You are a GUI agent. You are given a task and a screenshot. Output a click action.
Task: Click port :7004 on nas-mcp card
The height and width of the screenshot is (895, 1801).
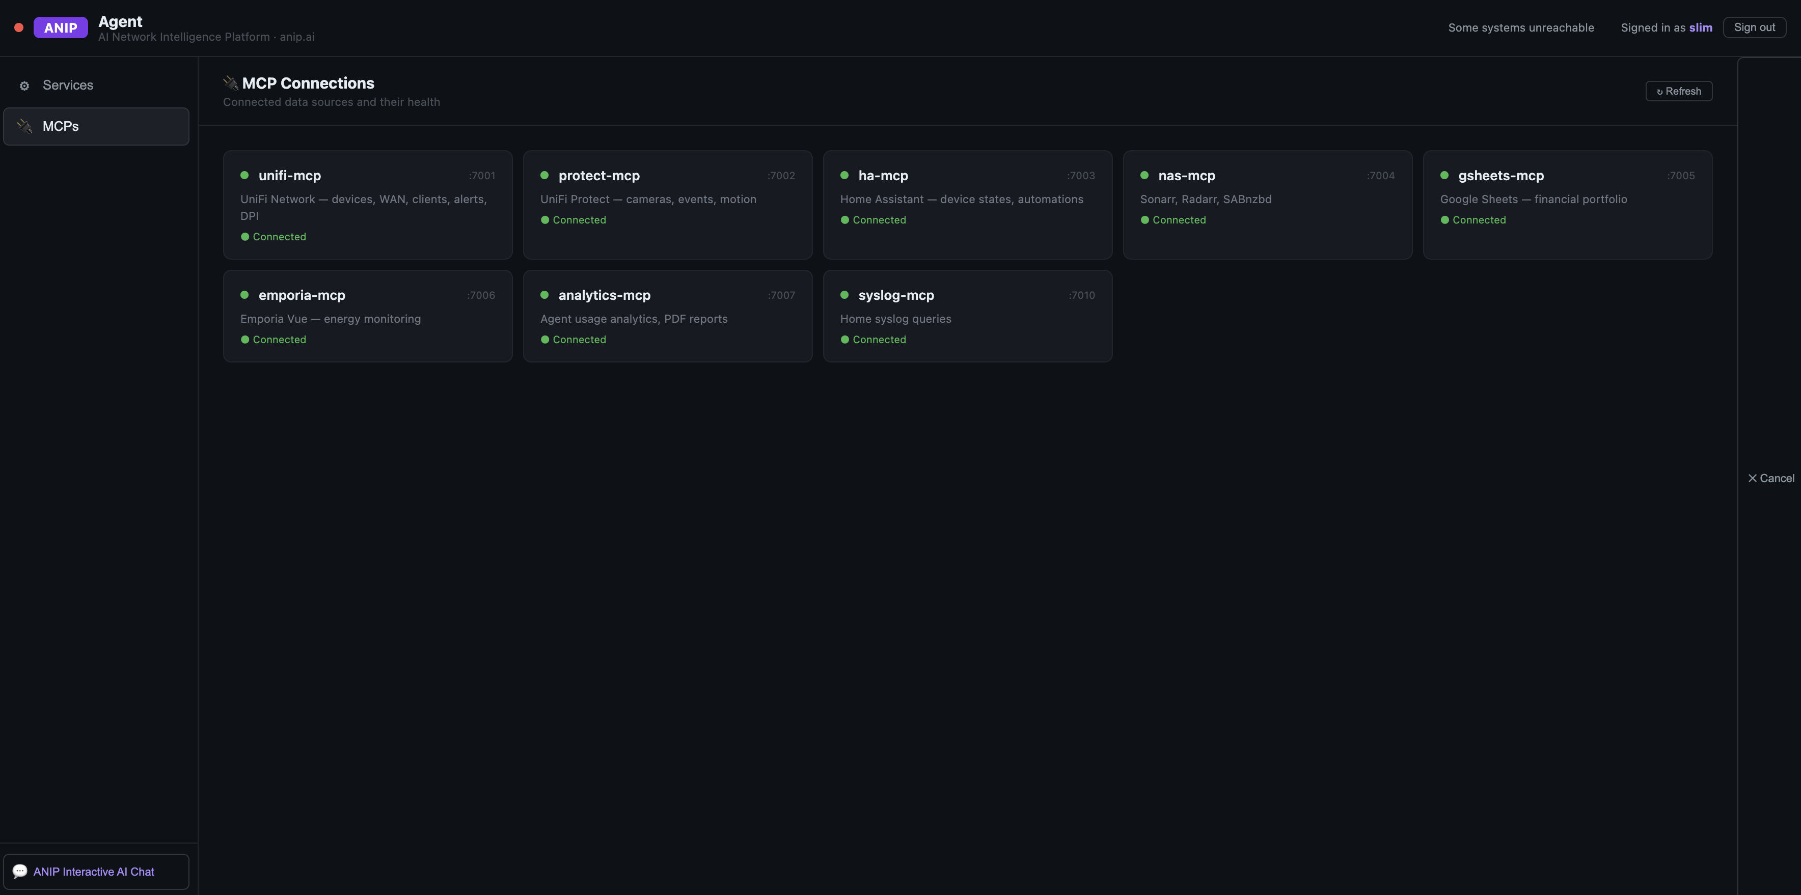pyautogui.click(x=1381, y=175)
